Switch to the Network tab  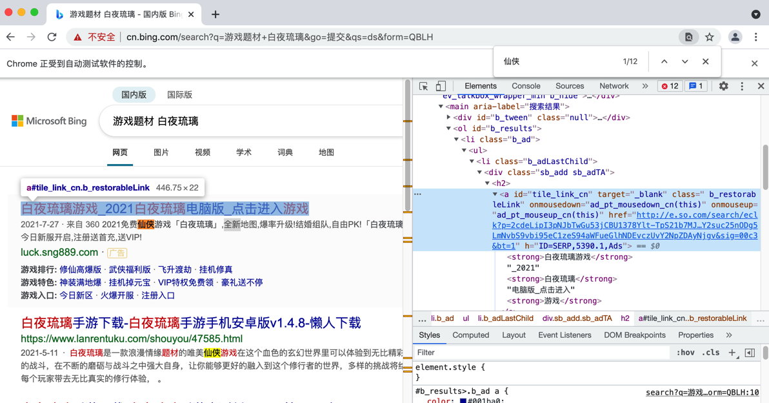click(614, 86)
